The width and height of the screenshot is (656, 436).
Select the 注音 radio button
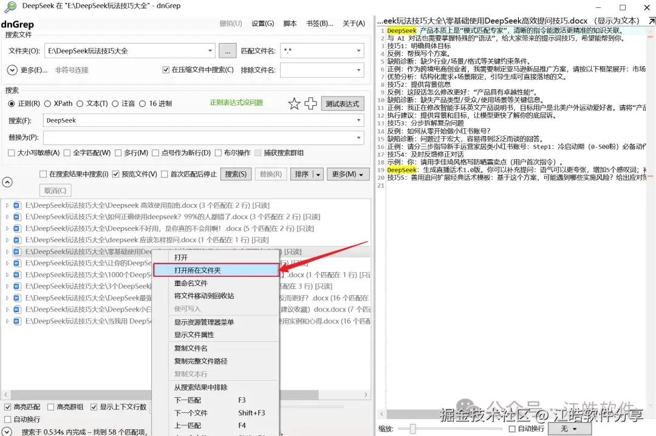pos(115,103)
